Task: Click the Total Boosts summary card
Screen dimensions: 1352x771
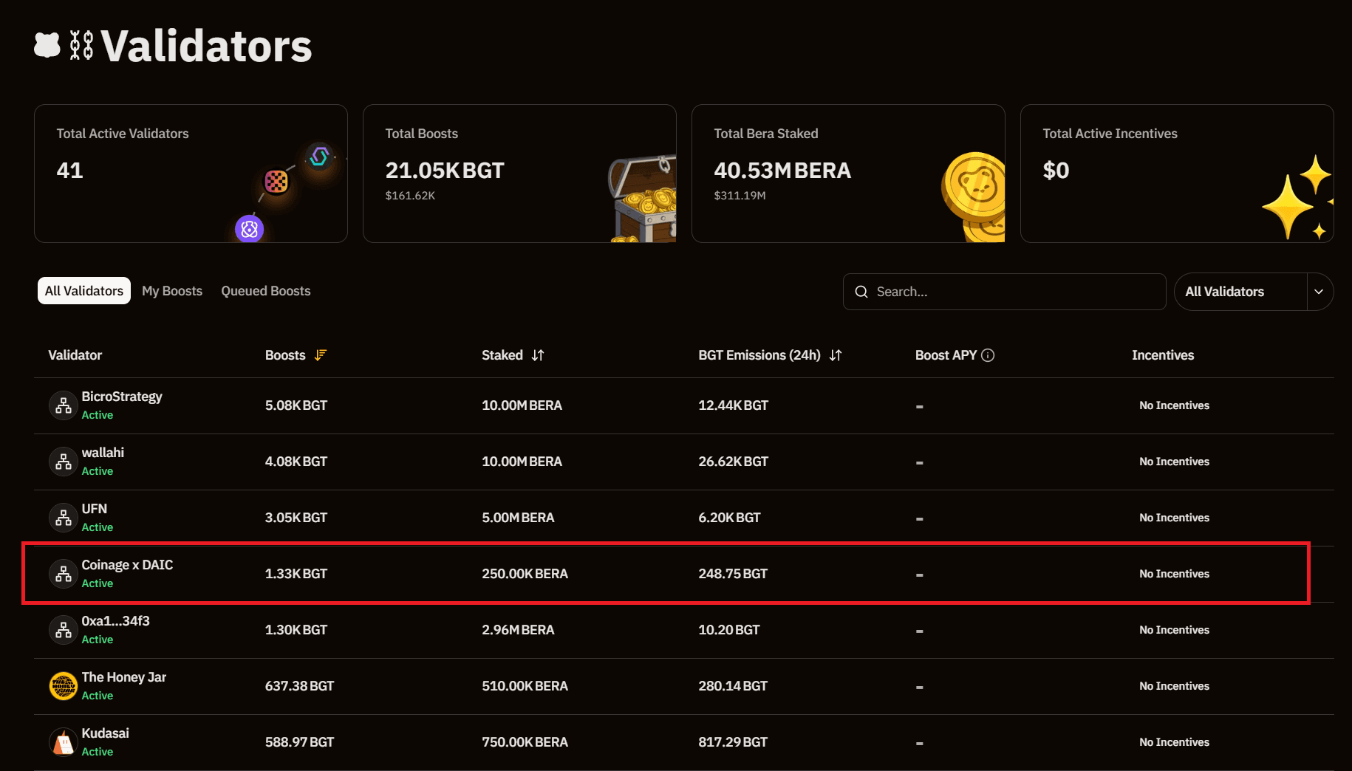Action: tap(519, 174)
